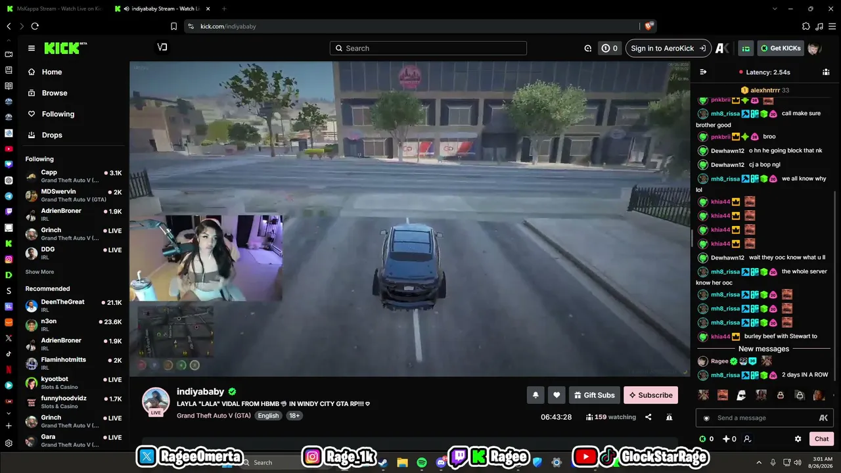Switch to MsKappa Stream tab

coord(55,9)
